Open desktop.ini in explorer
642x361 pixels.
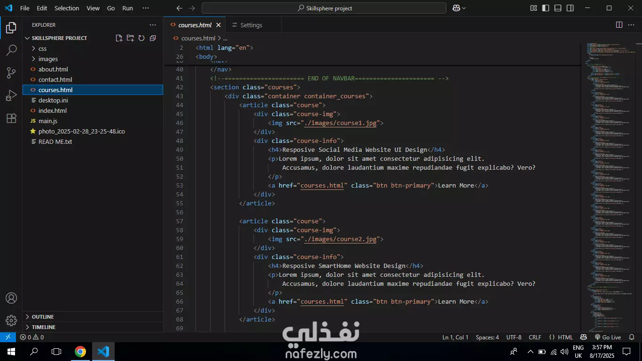pyautogui.click(x=93, y=100)
